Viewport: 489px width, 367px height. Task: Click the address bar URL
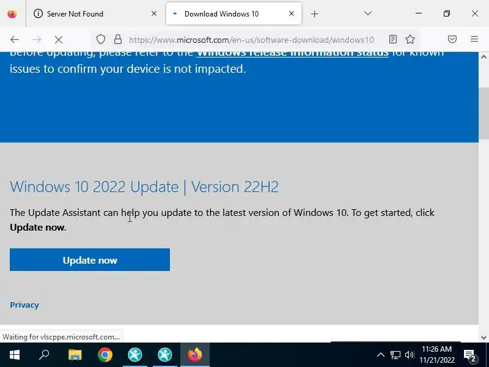pyautogui.click(x=251, y=40)
